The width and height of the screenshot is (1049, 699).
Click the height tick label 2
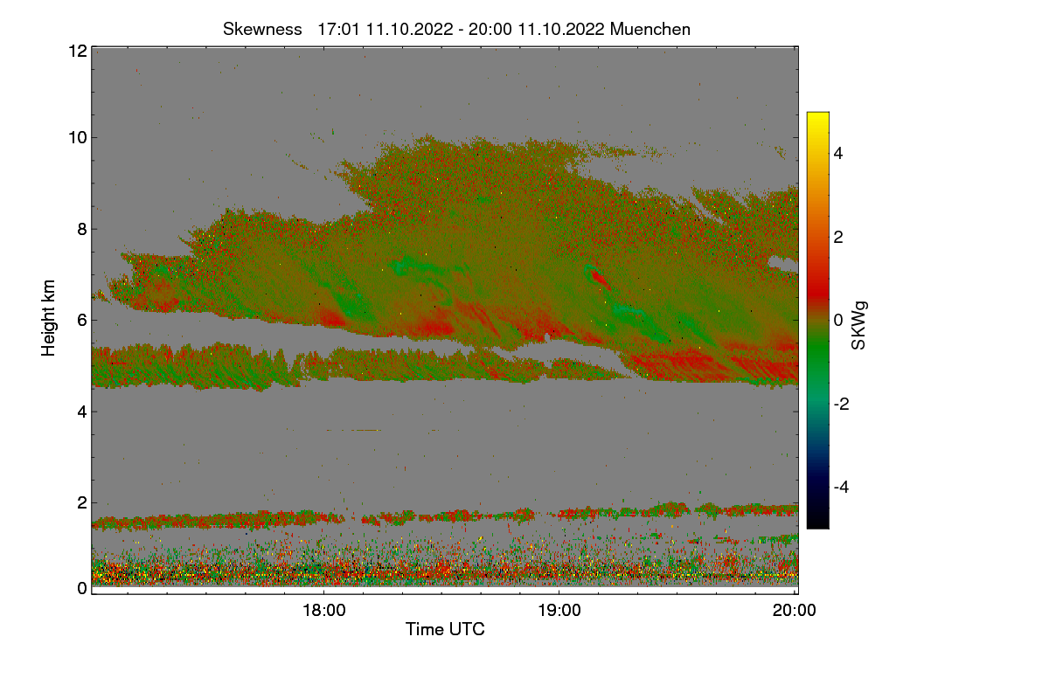tap(81, 502)
